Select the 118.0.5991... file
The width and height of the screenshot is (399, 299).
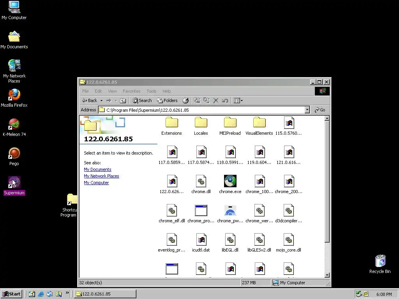(x=230, y=155)
